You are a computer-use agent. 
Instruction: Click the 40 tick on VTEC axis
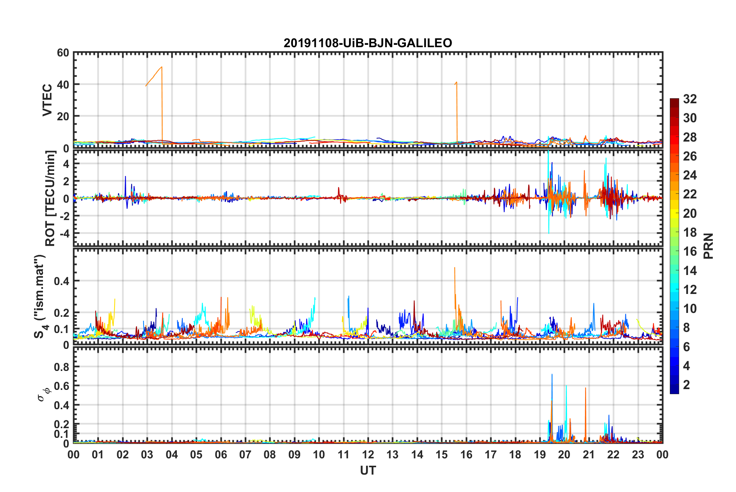pyautogui.click(x=63, y=85)
